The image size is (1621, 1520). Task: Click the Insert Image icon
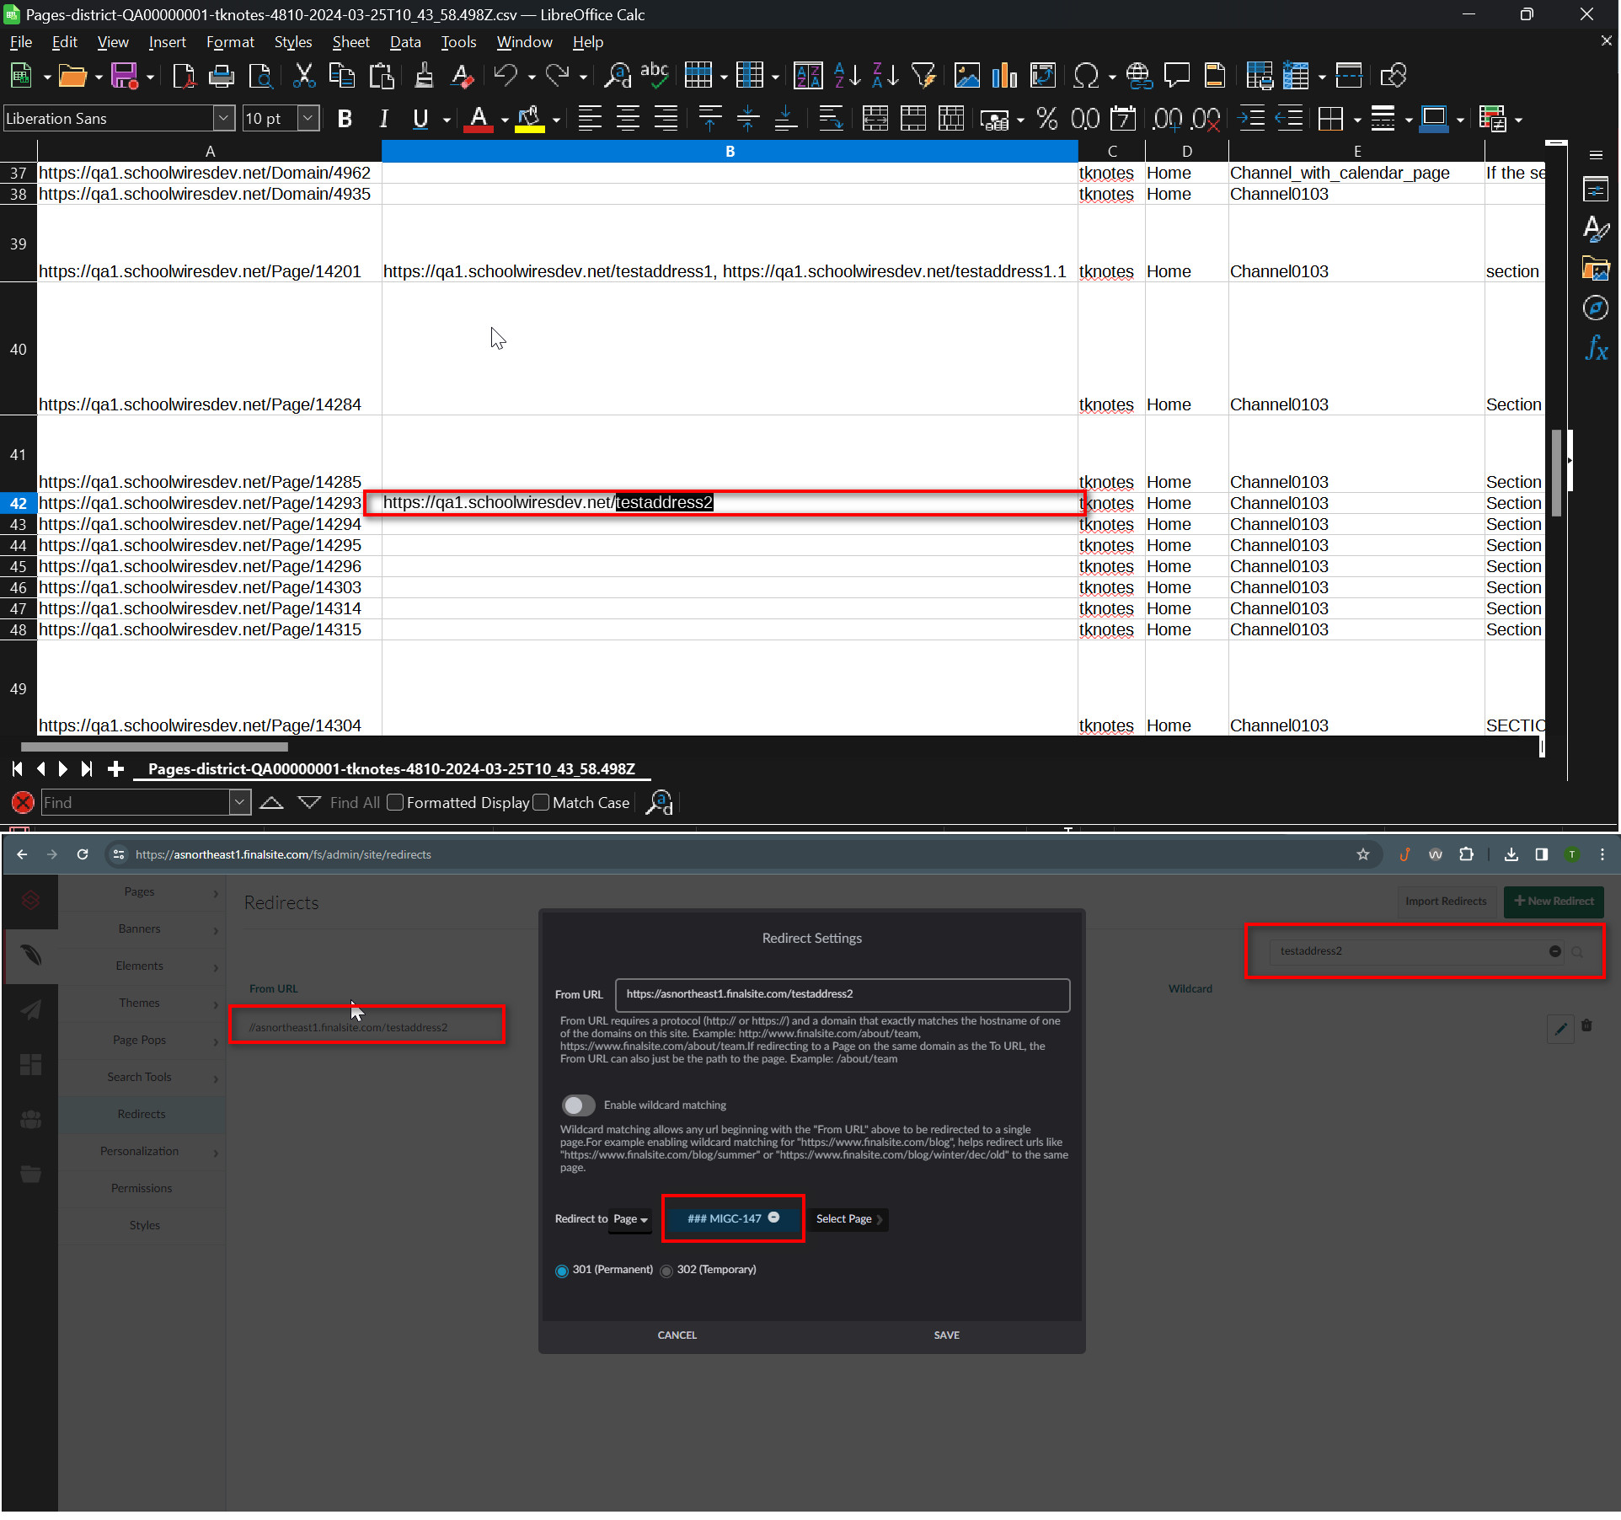[966, 76]
